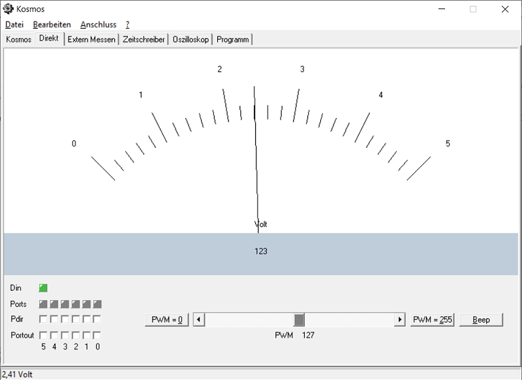This screenshot has width=522, height=380.
Task: Click the Ports indicator for port 0
Action: coord(97,304)
